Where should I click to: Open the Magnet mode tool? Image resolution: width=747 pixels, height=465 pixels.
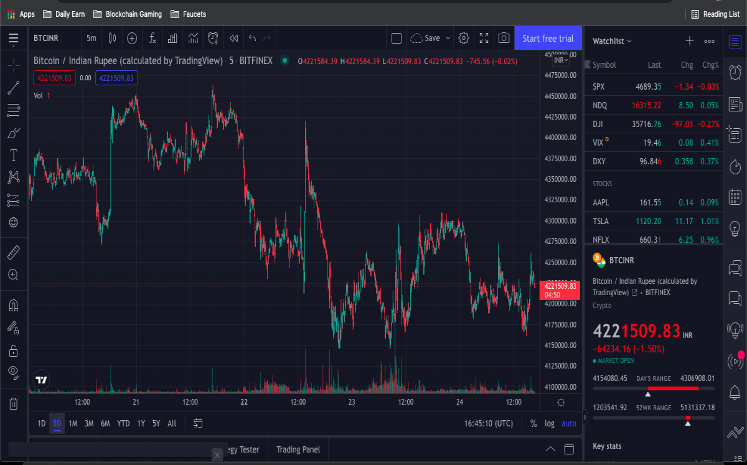pos(13,305)
